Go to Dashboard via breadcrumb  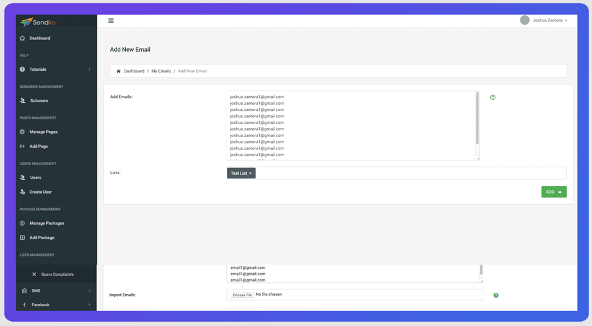click(134, 71)
